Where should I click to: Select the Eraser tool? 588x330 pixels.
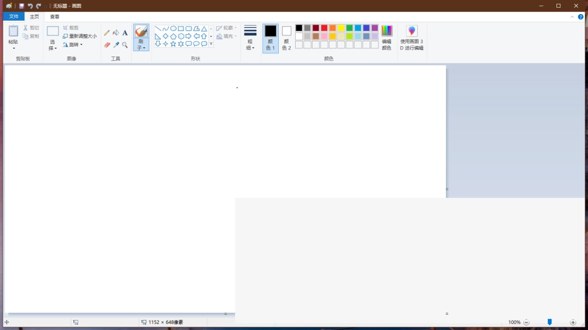click(107, 45)
